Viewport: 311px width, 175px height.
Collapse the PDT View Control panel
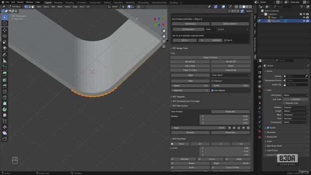(x=180, y=106)
